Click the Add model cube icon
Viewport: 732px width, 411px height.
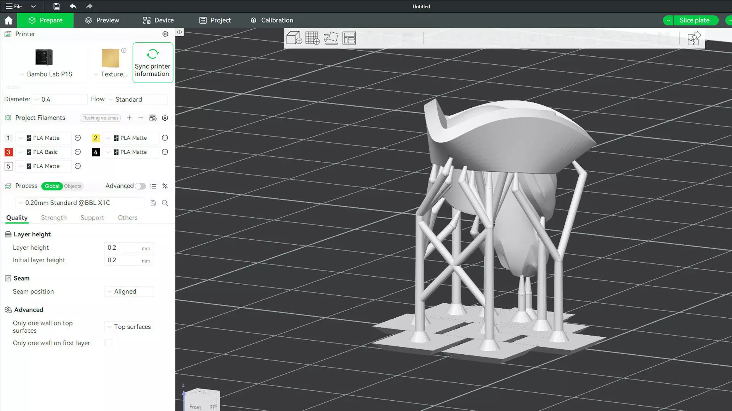coord(294,38)
